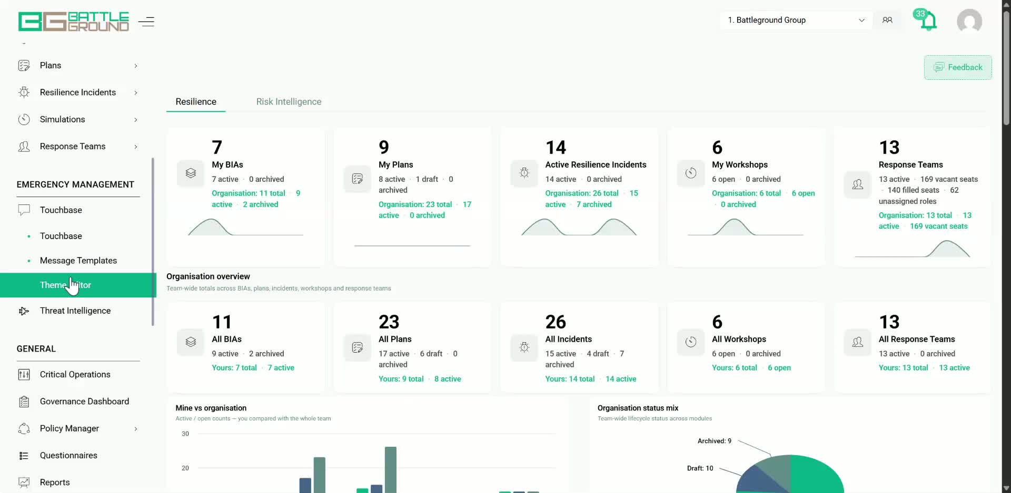Viewport: 1011px width, 493px height.
Task: Click the All Plans card icon
Action: point(357,347)
